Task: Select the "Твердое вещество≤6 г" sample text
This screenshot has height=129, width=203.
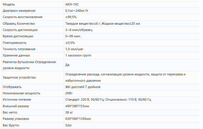Action: 82,24
